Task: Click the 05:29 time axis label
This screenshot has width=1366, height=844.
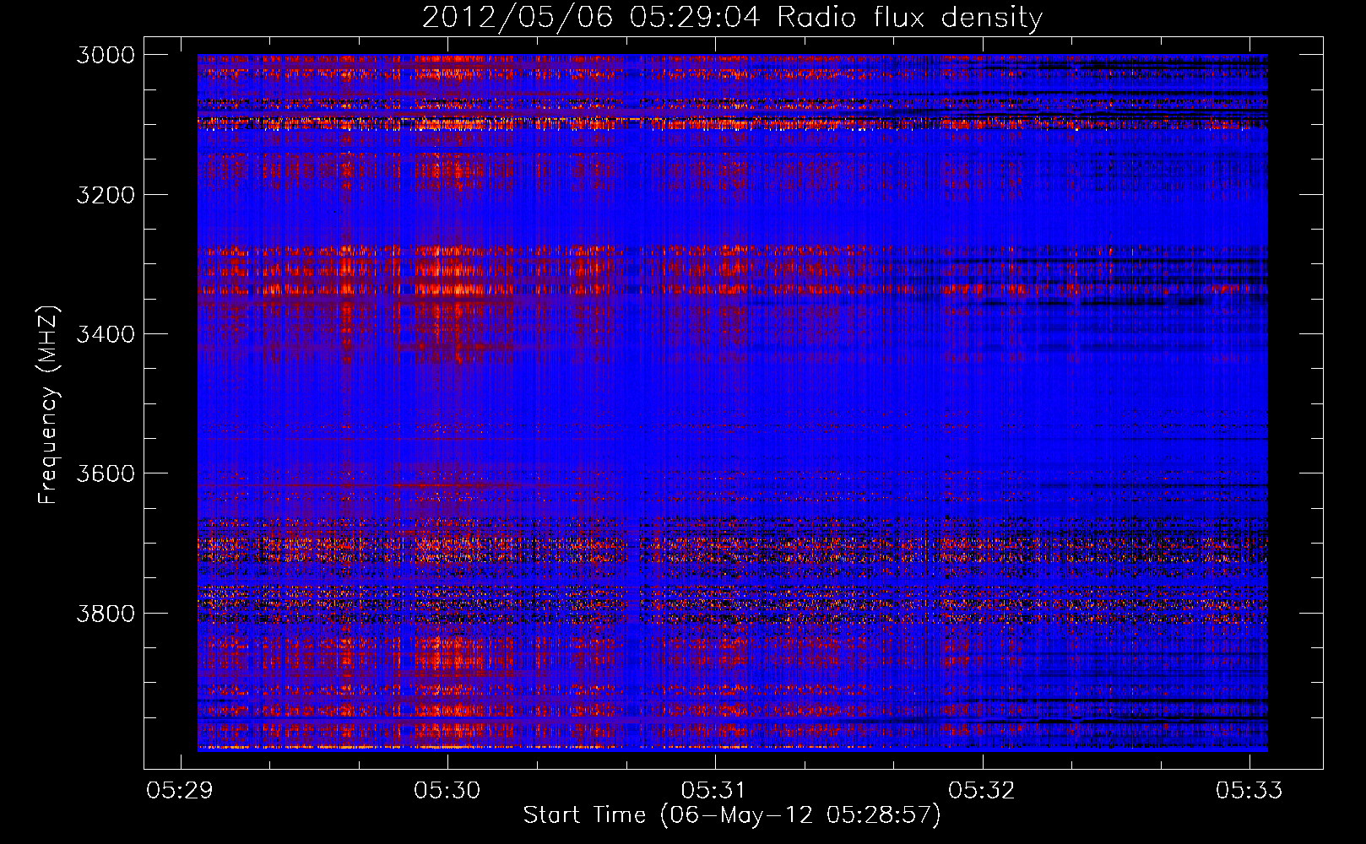Action: coord(180,790)
